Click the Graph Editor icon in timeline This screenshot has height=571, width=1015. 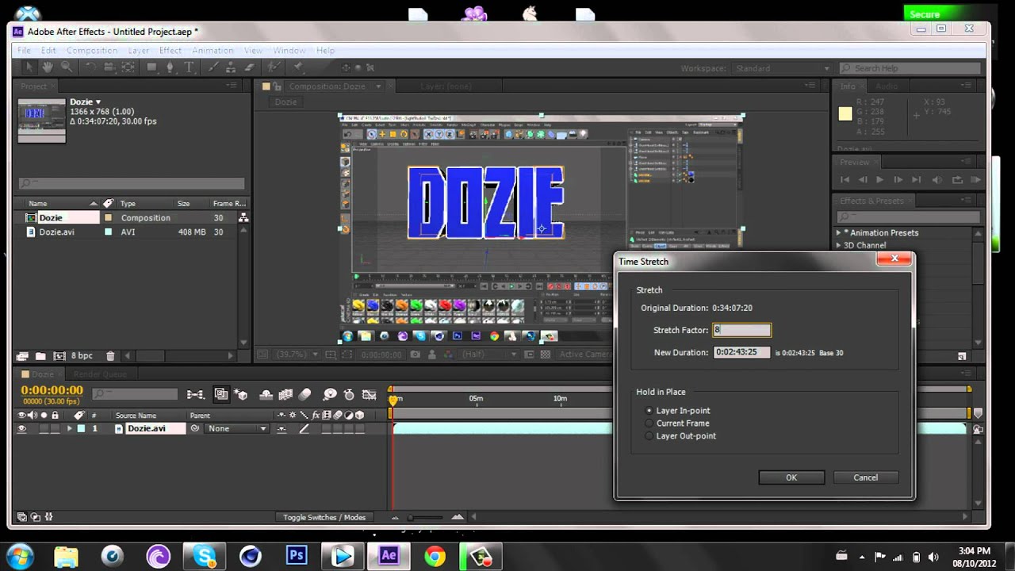369,394
